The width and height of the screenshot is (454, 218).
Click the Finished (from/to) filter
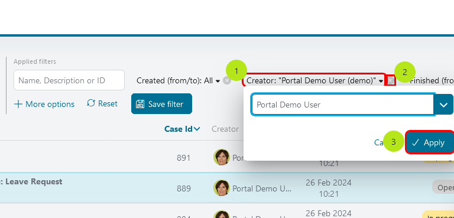coord(432,81)
